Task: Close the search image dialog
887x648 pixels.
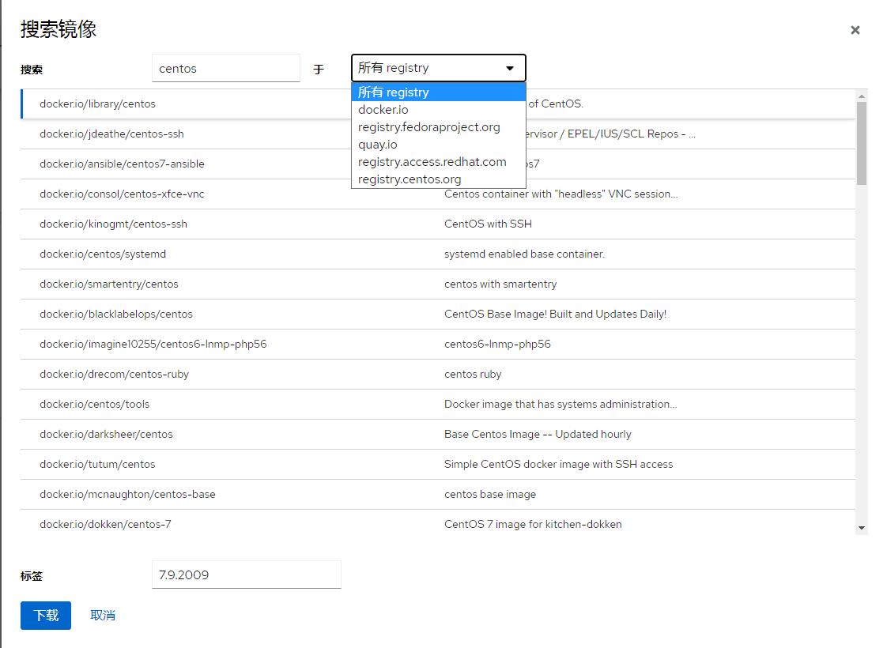Action: pyautogui.click(x=855, y=30)
